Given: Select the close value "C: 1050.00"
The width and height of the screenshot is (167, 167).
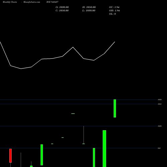Looking at the screenshot, I should pyautogui.click(x=62, y=11).
